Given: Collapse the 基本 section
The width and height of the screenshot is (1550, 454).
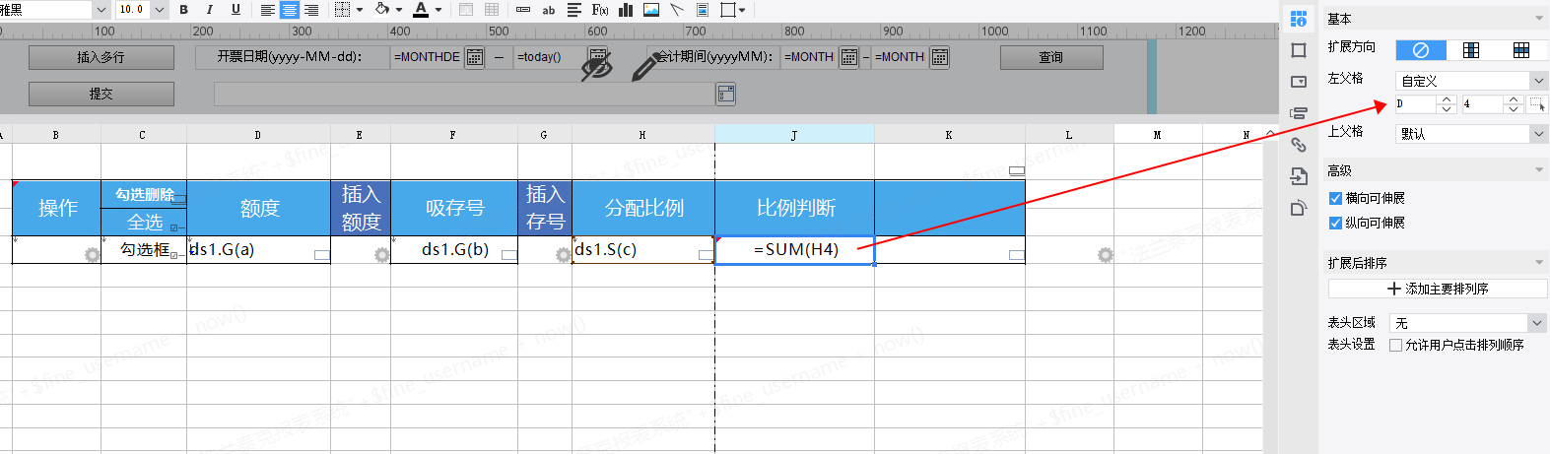Looking at the screenshot, I should coord(1539,19).
